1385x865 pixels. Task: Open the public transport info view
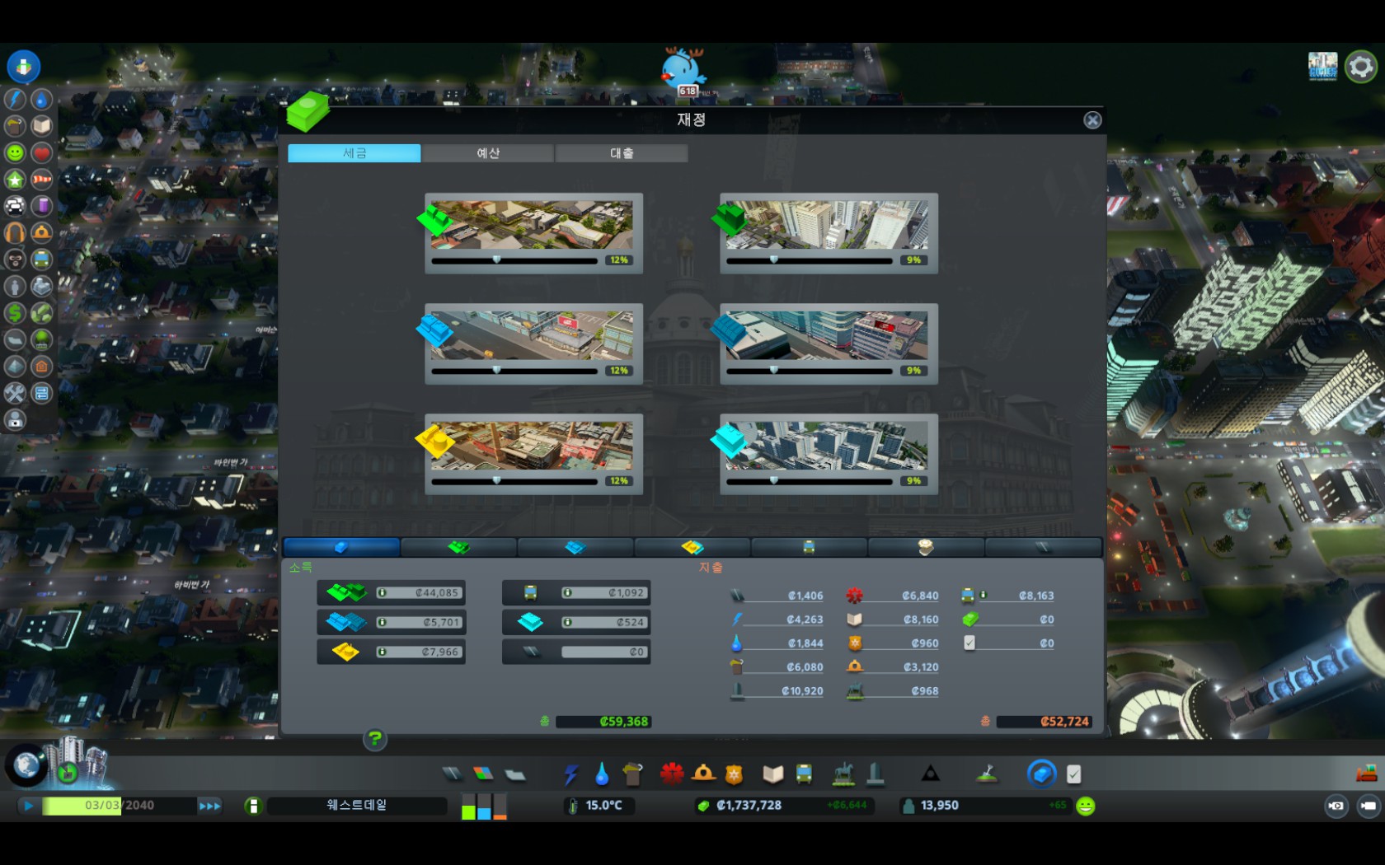tap(42, 259)
